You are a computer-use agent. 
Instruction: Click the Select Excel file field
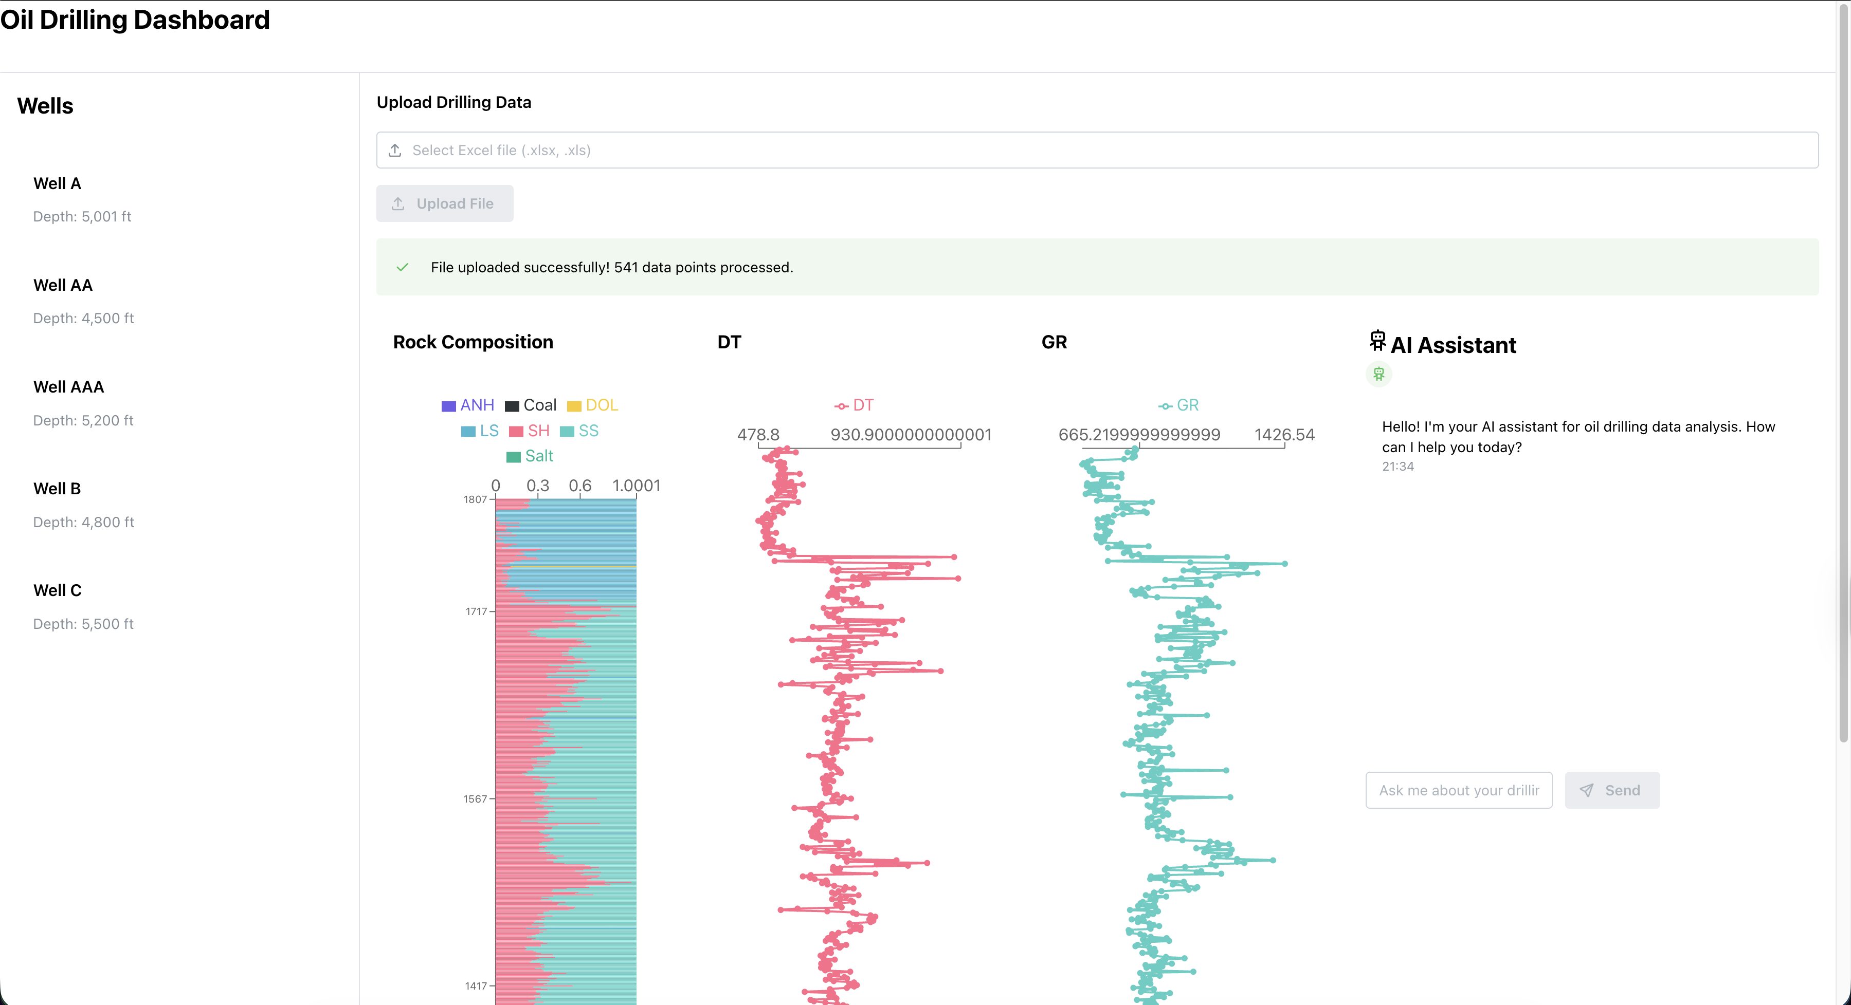coord(1097,150)
